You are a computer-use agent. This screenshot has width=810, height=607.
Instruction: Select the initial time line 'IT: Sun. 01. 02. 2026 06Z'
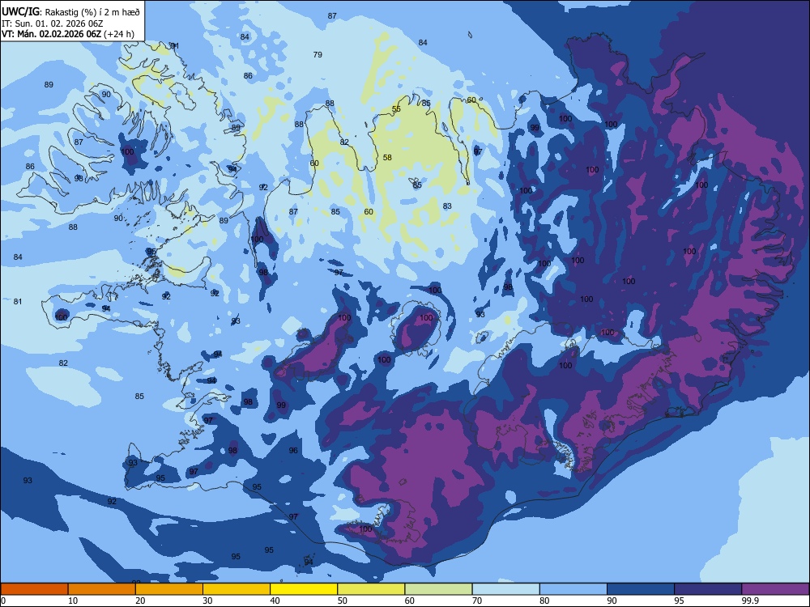click(53, 23)
